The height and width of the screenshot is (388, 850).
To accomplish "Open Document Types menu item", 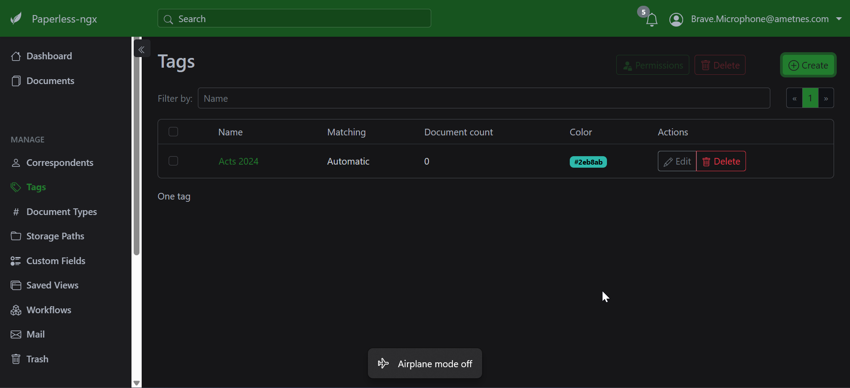I will coord(61,212).
